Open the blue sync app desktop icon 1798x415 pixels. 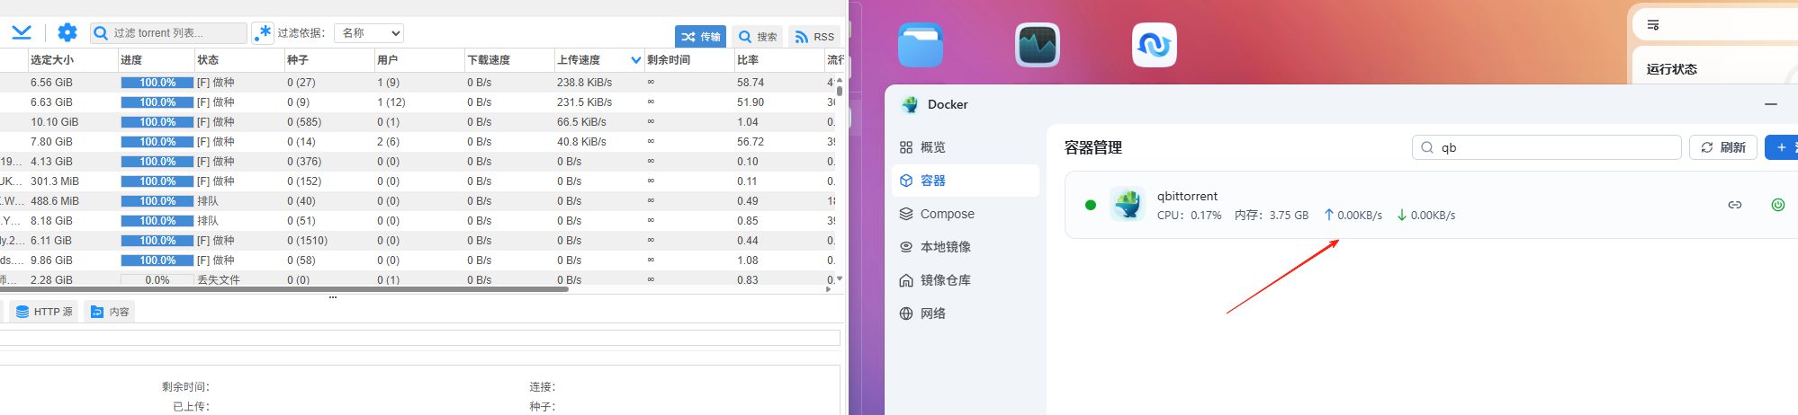1154,45
